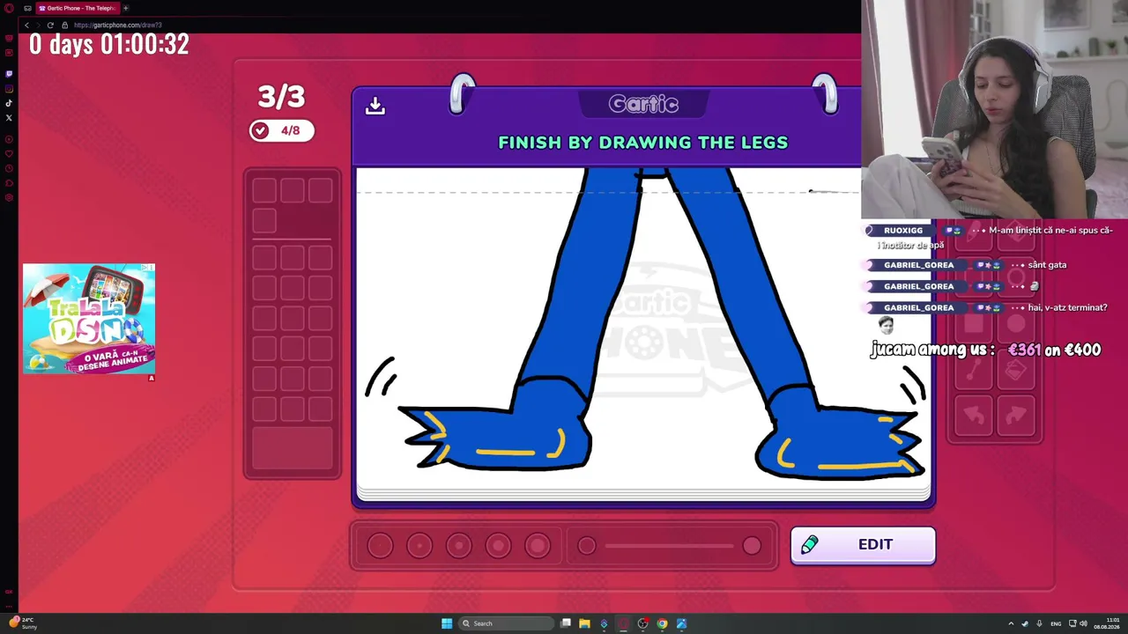Open TikTok from the browser sidebar
Screen dimensions: 1128x634
point(9,103)
